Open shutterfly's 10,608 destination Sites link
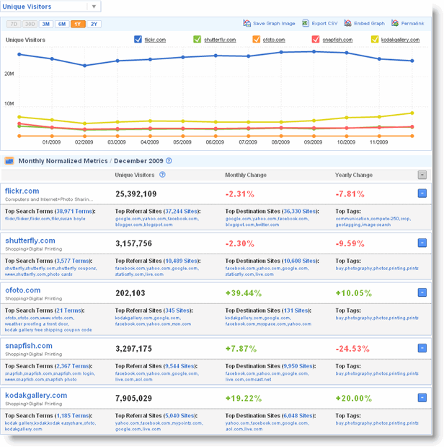The height and width of the screenshot is (447, 444). [x=300, y=261]
